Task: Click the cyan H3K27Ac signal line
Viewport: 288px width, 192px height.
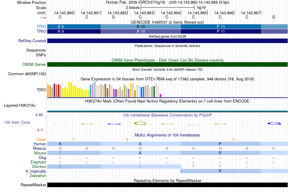Action: pos(168,111)
